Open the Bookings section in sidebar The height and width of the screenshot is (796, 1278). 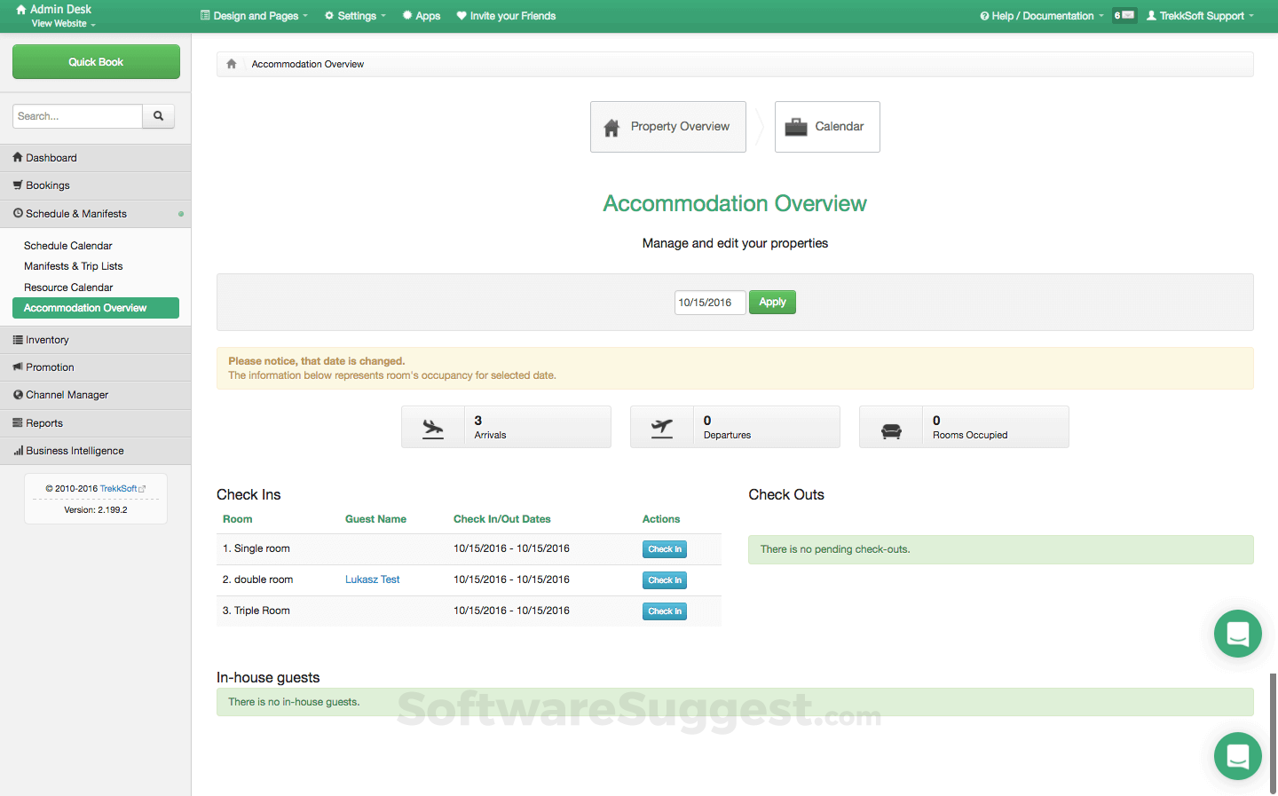(49, 185)
